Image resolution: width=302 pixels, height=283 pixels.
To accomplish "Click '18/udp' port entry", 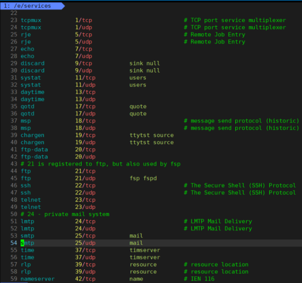I will [85, 128].
